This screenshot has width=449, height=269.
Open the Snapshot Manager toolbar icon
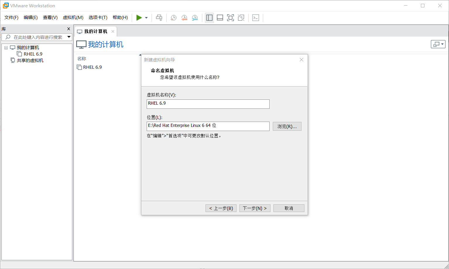(195, 18)
